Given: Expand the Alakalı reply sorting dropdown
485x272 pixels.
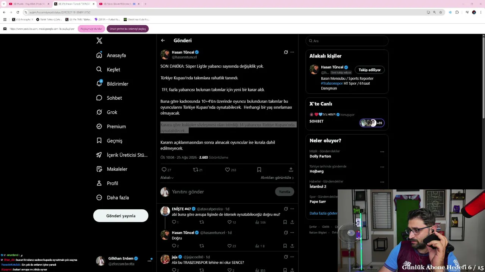Looking at the screenshot, I should tap(167, 178).
